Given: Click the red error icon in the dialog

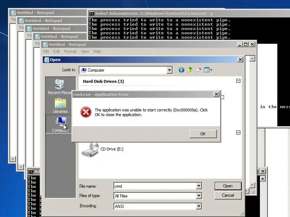Looking at the screenshot, I should [86, 112].
